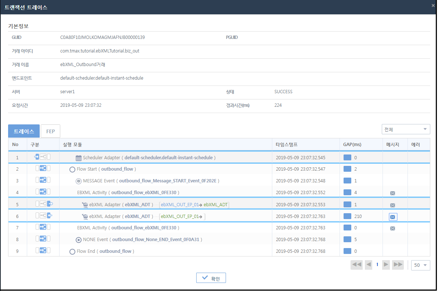The width and height of the screenshot is (438, 291).
Task: Open message envelope icon in row 6
Action: coord(392,217)
